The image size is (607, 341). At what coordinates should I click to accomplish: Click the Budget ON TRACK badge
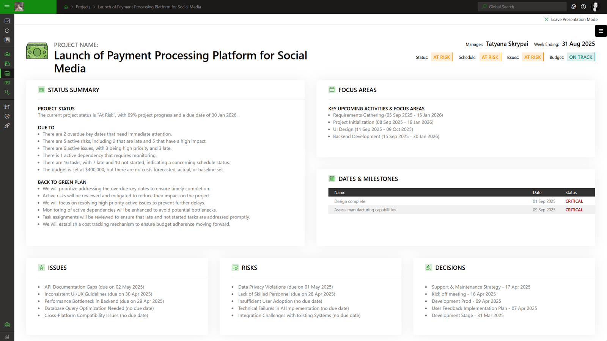581,57
